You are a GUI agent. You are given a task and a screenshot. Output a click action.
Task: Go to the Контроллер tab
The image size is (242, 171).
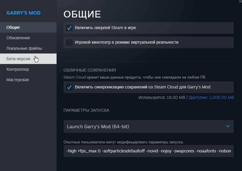[x=28, y=69]
